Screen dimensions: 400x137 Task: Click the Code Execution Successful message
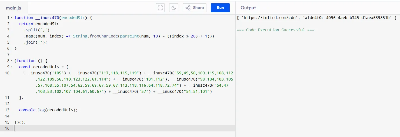pos(275,30)
